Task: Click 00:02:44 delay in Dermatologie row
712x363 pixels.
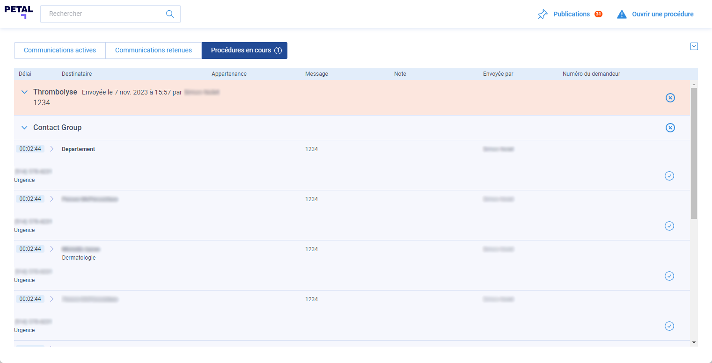Action: pyautogui.click(x=30, y=249)
